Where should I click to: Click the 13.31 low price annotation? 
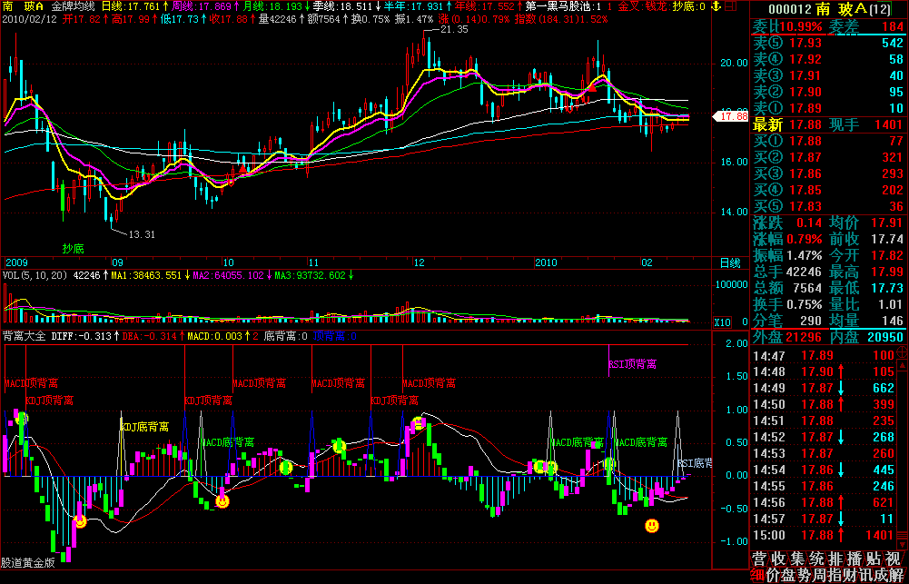coord(142,234)
